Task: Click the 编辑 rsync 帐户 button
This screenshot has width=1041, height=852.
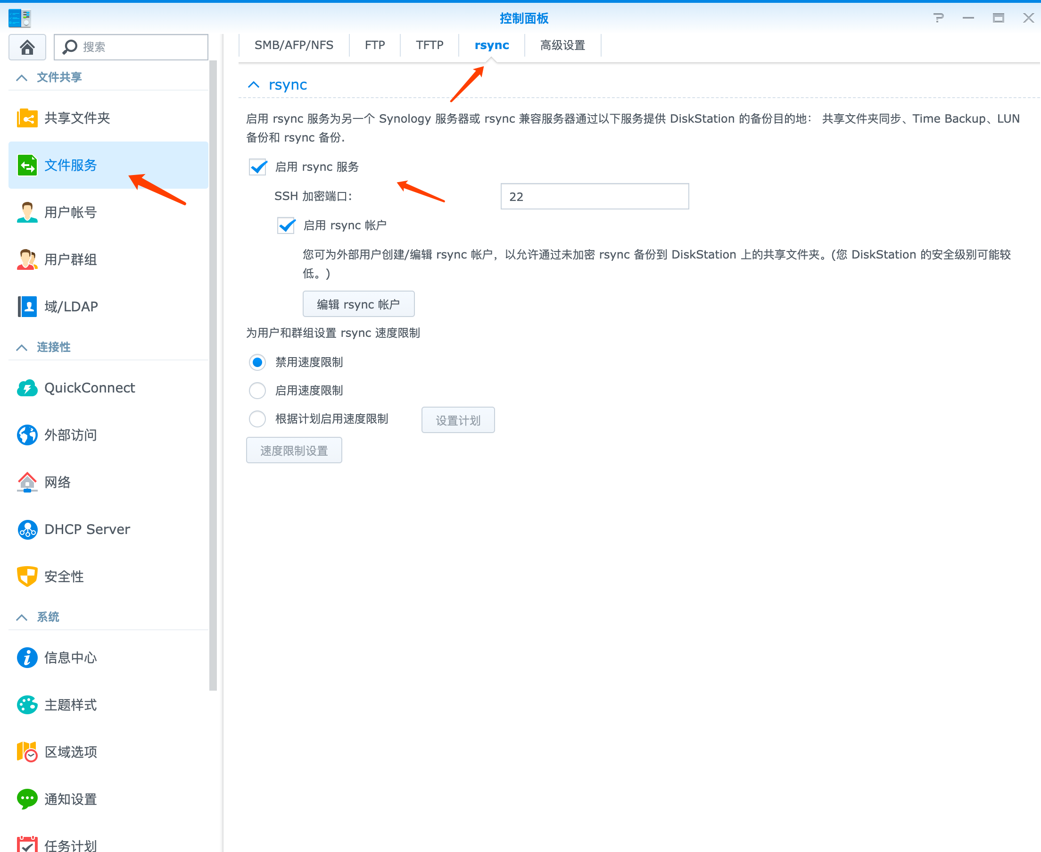Action: tap(358, 304)
